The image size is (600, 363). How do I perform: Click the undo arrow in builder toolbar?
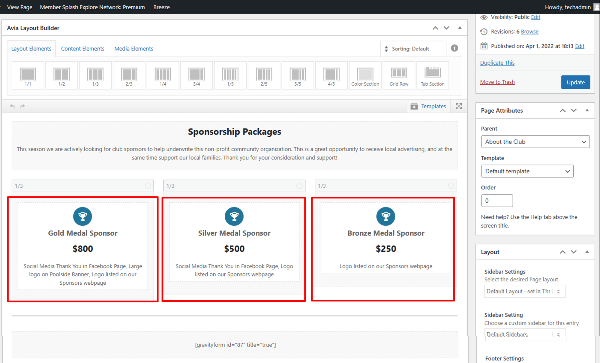[x=12, y=106]
